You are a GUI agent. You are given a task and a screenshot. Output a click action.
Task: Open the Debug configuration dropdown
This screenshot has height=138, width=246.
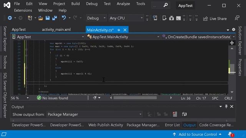(x=96, y=18)
